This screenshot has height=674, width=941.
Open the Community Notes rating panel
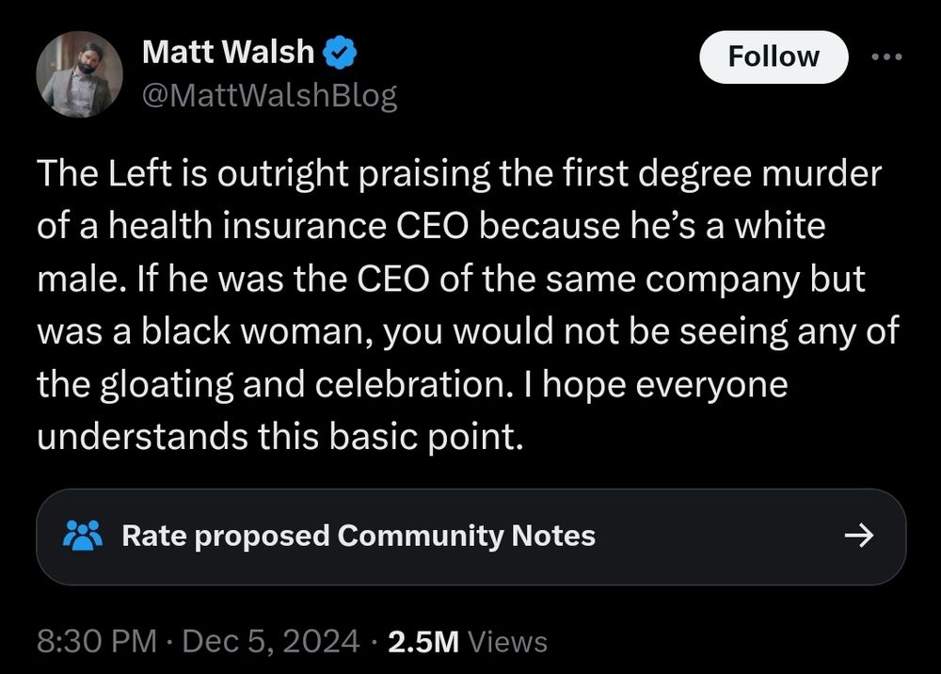(470, 535)
